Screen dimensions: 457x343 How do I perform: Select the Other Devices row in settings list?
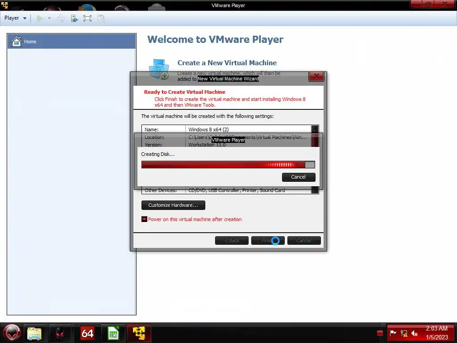[x=226, y=190]
